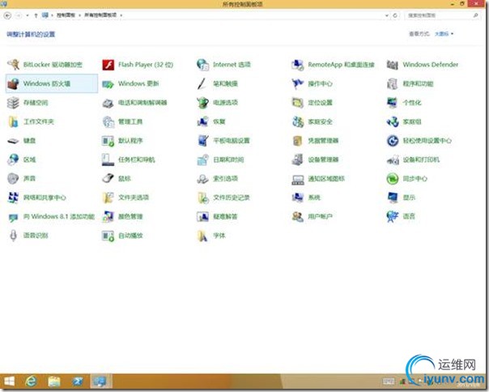Open the Indexing Options (索引选项) icon
Screen dimensions: 489x392
(202, 178)
